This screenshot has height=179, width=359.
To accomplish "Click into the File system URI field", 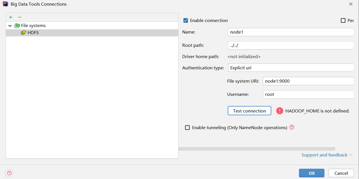I will [308, 81].
